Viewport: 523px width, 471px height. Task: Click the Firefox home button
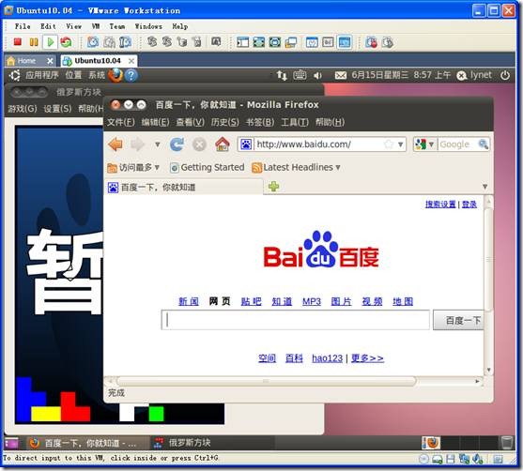223,144
